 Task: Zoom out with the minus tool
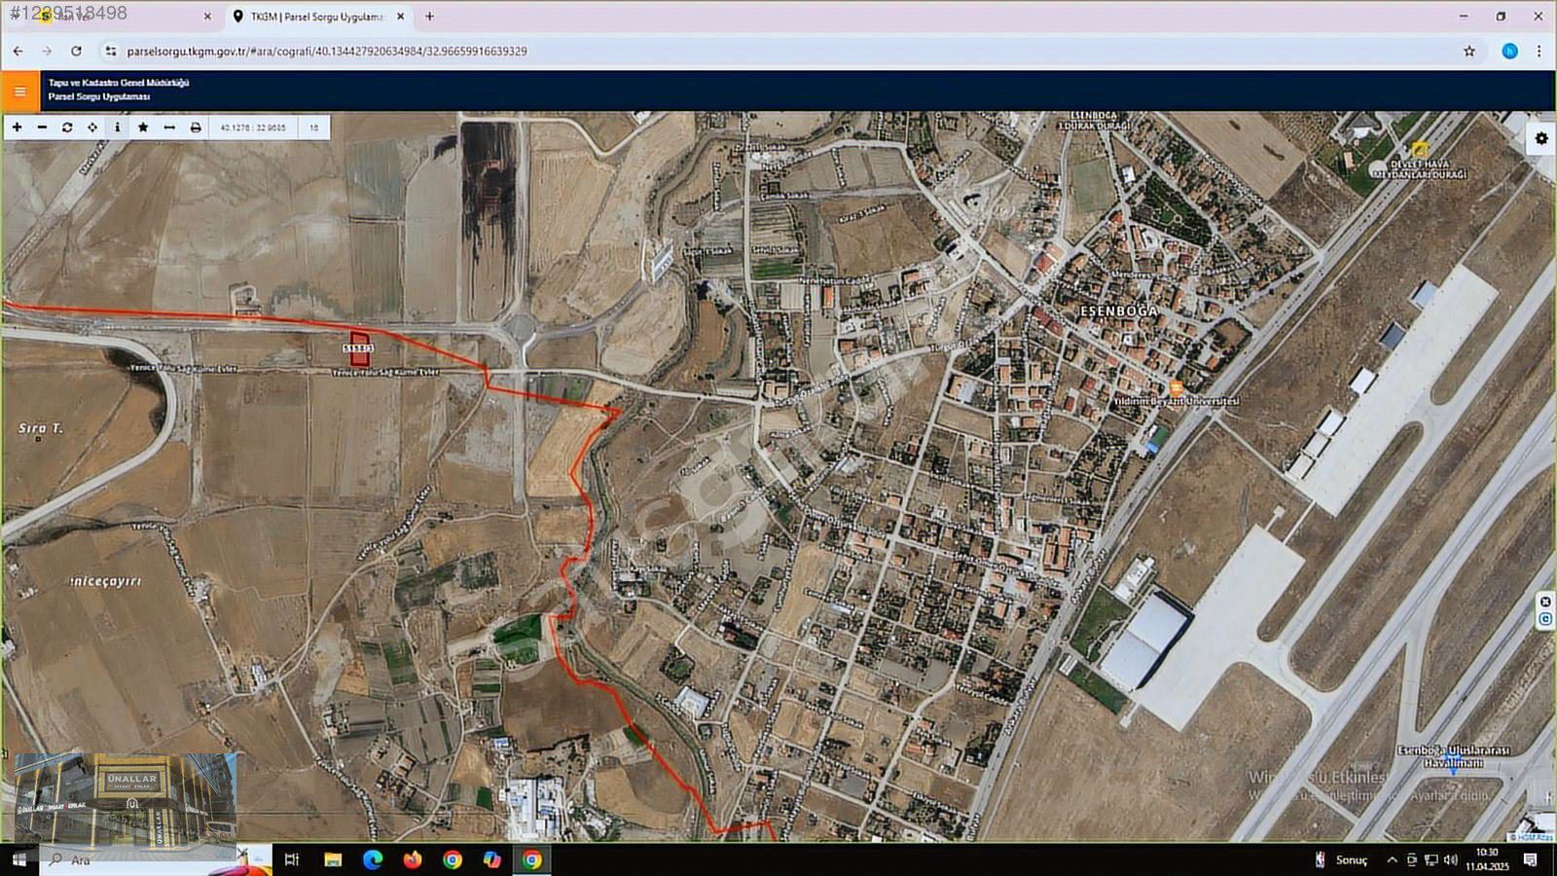(x=42, y=128)
